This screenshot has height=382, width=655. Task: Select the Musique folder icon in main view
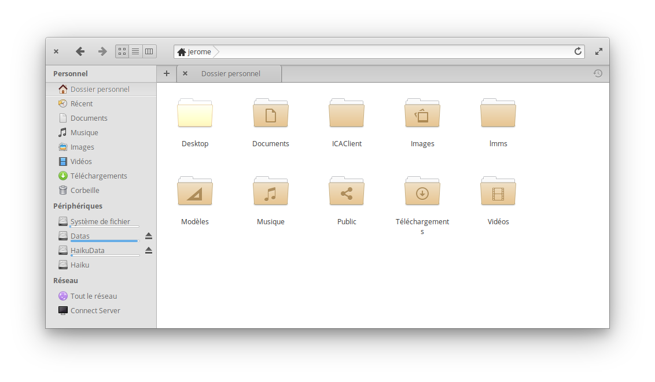tap(271, 191)
